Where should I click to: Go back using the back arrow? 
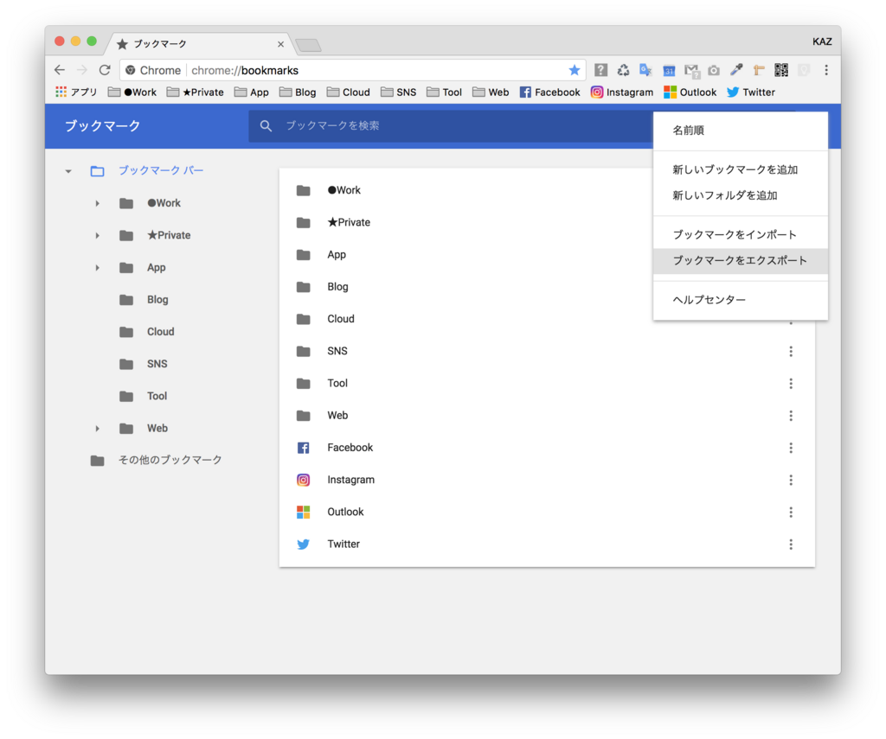(x=60, y=70)
